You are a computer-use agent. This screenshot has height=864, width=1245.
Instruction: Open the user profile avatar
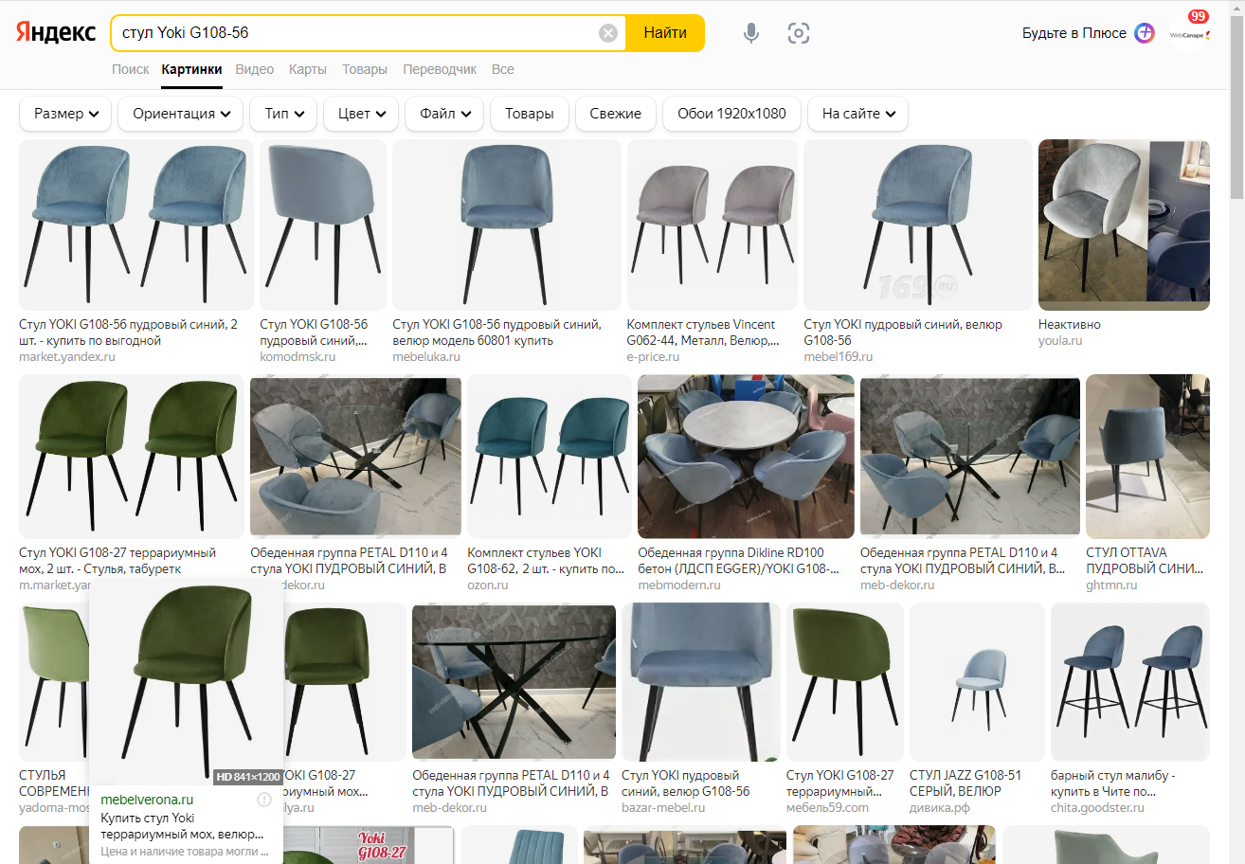click(x=1189, y=33)
